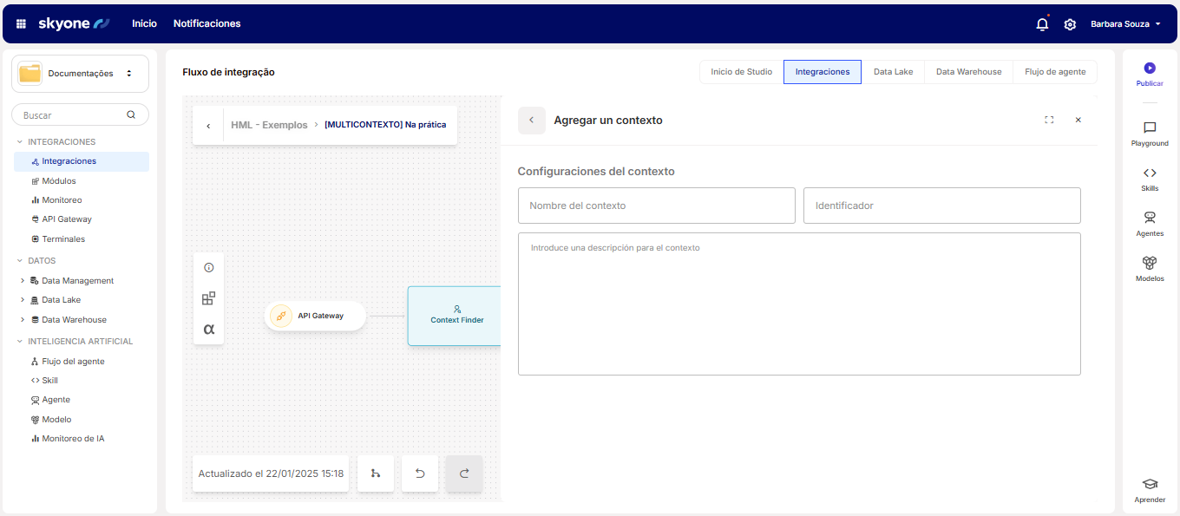Switch to the Data Warehouse tab

tap(968, 72)
